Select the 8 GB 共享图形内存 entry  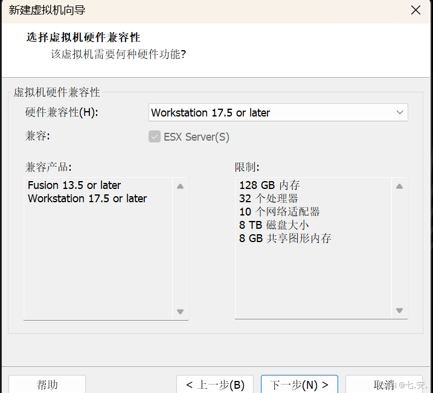click(285, 238)
